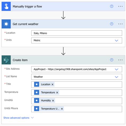
Task: Open ellipsis menu of Get current weather
Action: coord(120,24)
